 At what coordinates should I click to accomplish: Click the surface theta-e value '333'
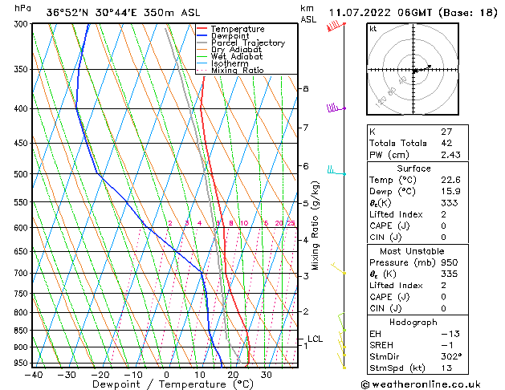tap(450, 203)
